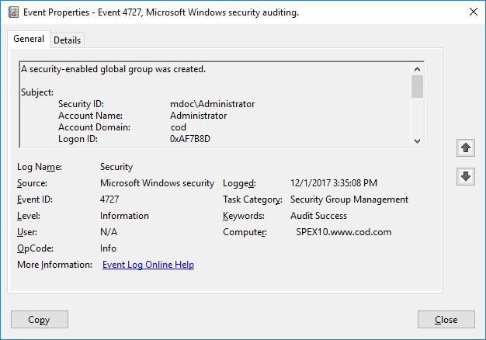Click the OpCode: label
This screenshot has height=340, width=486.
click(x=35, y=248)
